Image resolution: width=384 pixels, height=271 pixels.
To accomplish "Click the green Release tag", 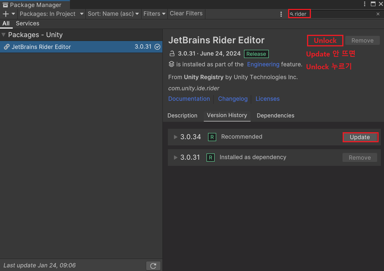I will pyautogui.click(x=256, y=54).
